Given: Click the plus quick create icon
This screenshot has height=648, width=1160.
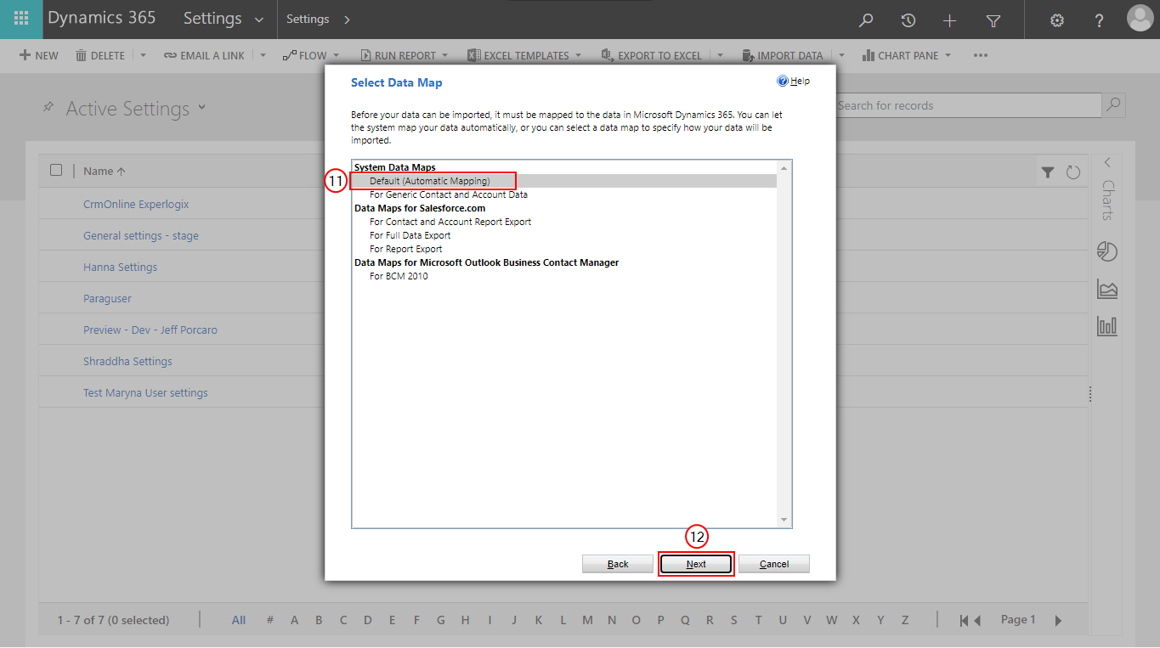Looking at the screenshot, I should click(x=950, y=20).
